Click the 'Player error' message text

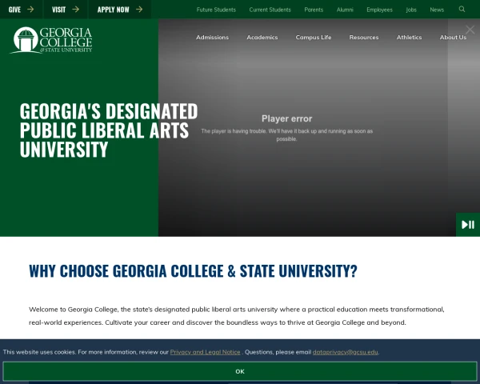coord(287,119)
